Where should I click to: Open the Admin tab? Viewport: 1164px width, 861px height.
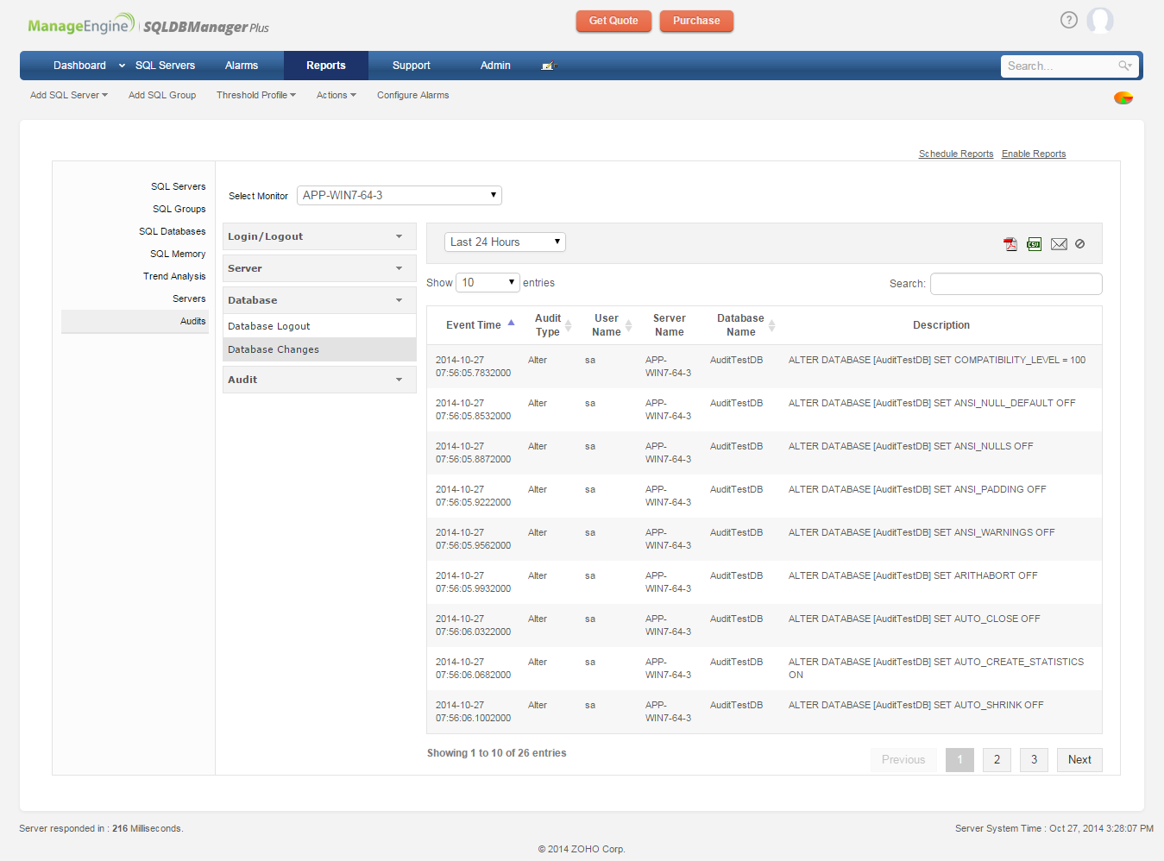pos(495,66)
